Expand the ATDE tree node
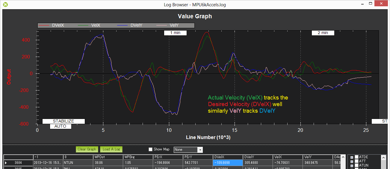 352,157
